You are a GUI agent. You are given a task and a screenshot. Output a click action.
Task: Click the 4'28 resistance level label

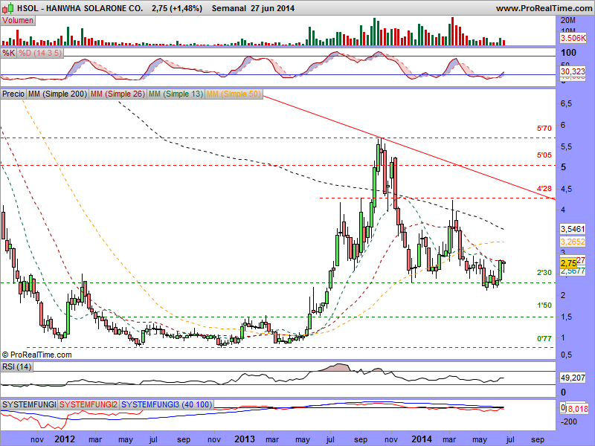(x=544, y=189)
